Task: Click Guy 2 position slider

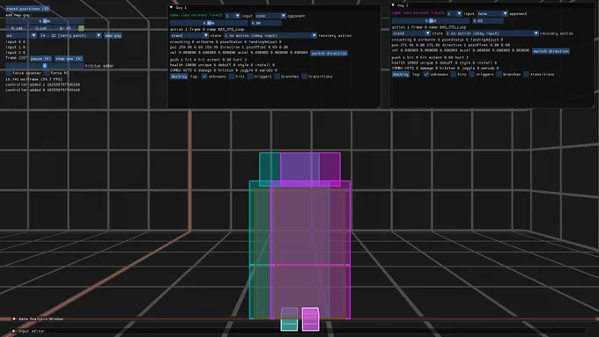Action: click(x=431, y=20)
